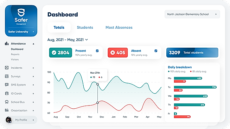Uncheck the Absent checkbox

click(x=156, y=51)
